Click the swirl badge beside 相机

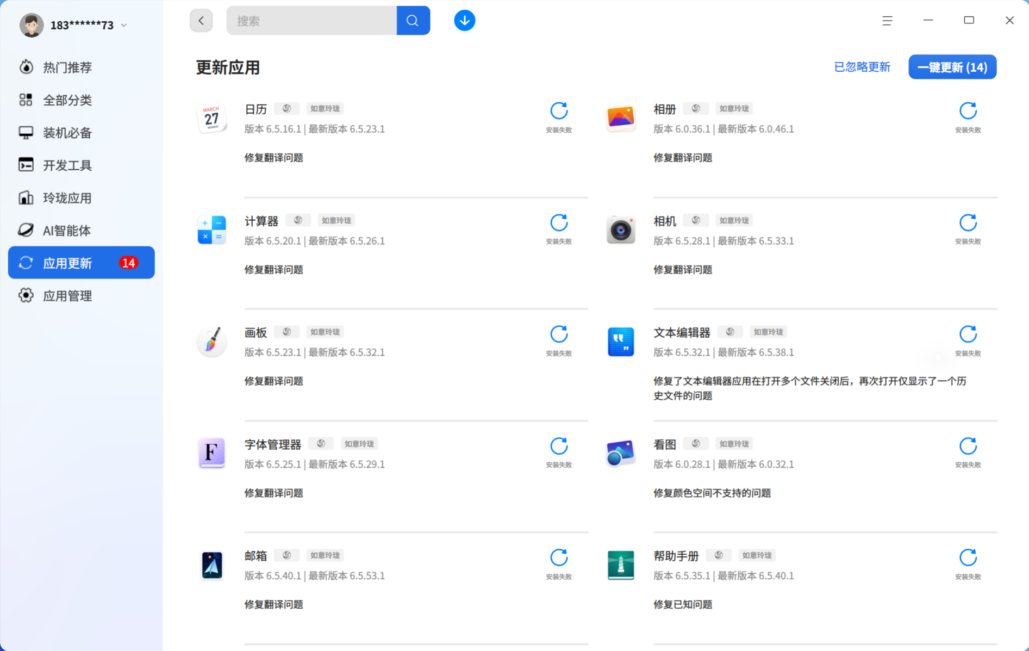tap(696, 220)
